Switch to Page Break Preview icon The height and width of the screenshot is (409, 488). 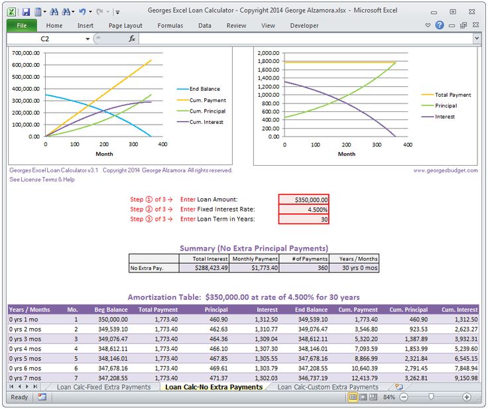coord(373,397)
